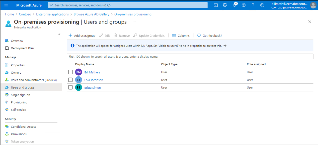The width and height of the screenshot is (318, 145).
Task: Open the ellipsis more options
Action: 134,22
